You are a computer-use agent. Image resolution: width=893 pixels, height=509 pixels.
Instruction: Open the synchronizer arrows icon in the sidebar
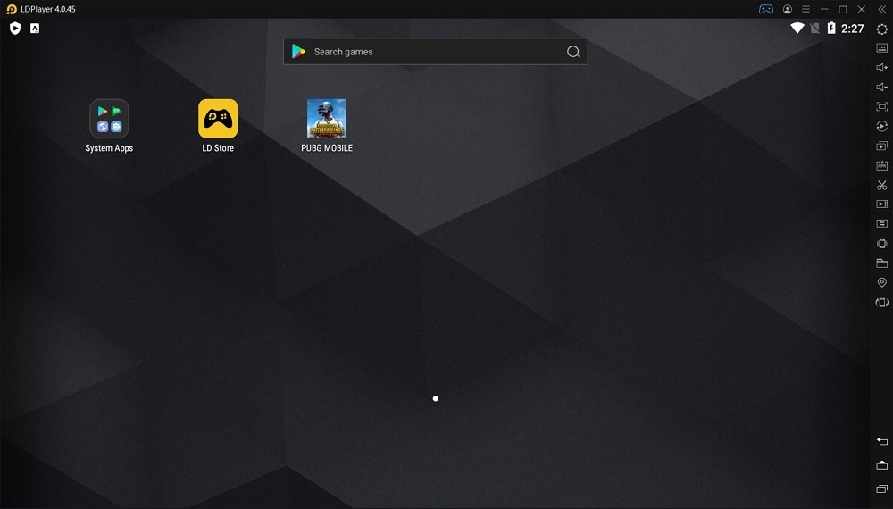881,224
